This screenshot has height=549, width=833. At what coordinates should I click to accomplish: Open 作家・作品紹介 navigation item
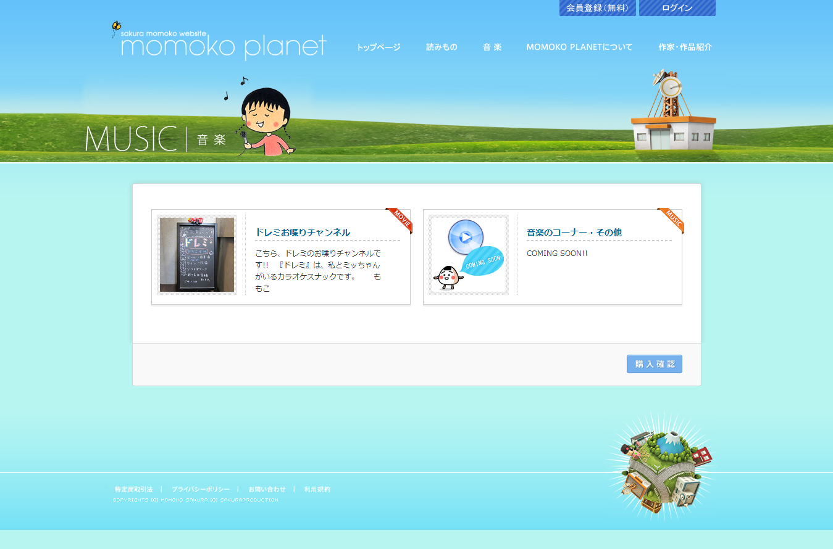coord(685,47)
